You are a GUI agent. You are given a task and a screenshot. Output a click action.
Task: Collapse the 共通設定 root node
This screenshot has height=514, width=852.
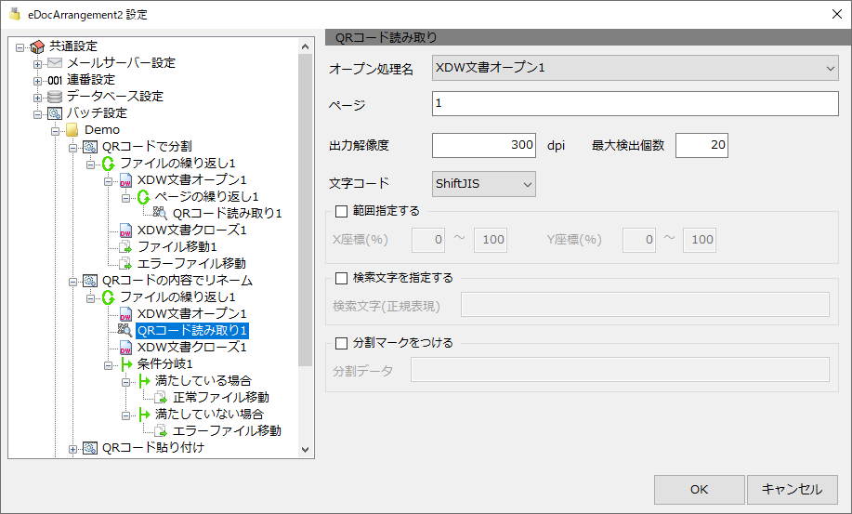point(20,47)
